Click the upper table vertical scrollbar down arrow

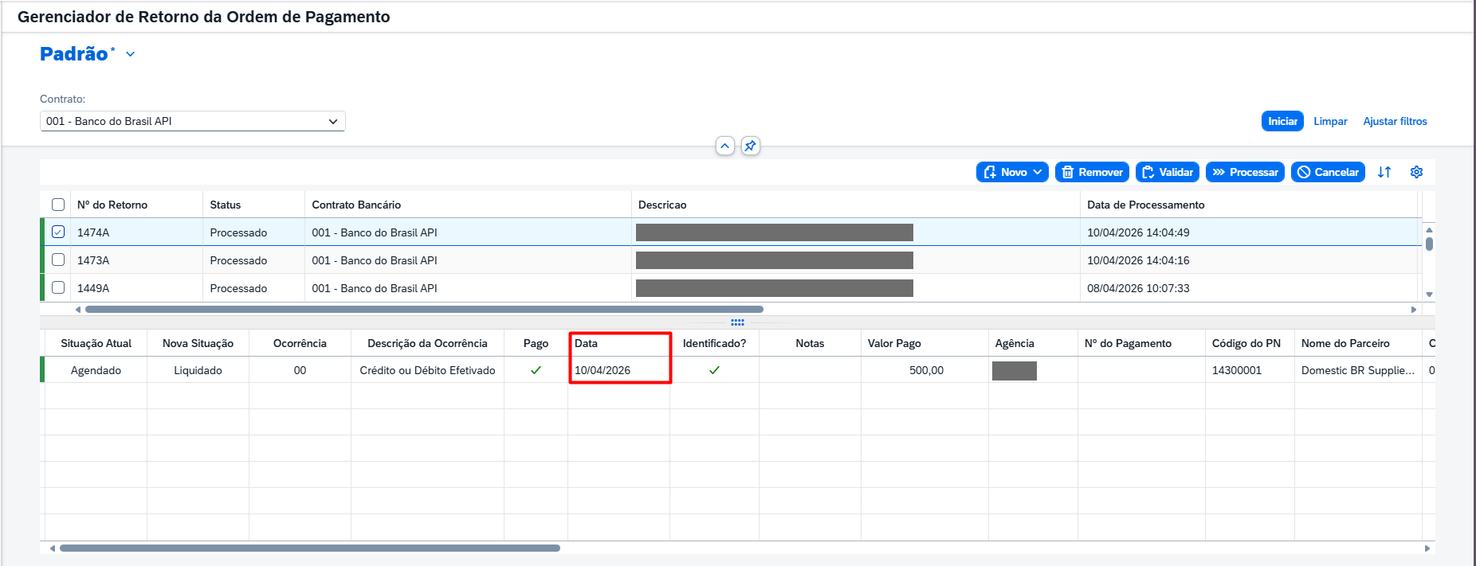[x=1429, y=295]
